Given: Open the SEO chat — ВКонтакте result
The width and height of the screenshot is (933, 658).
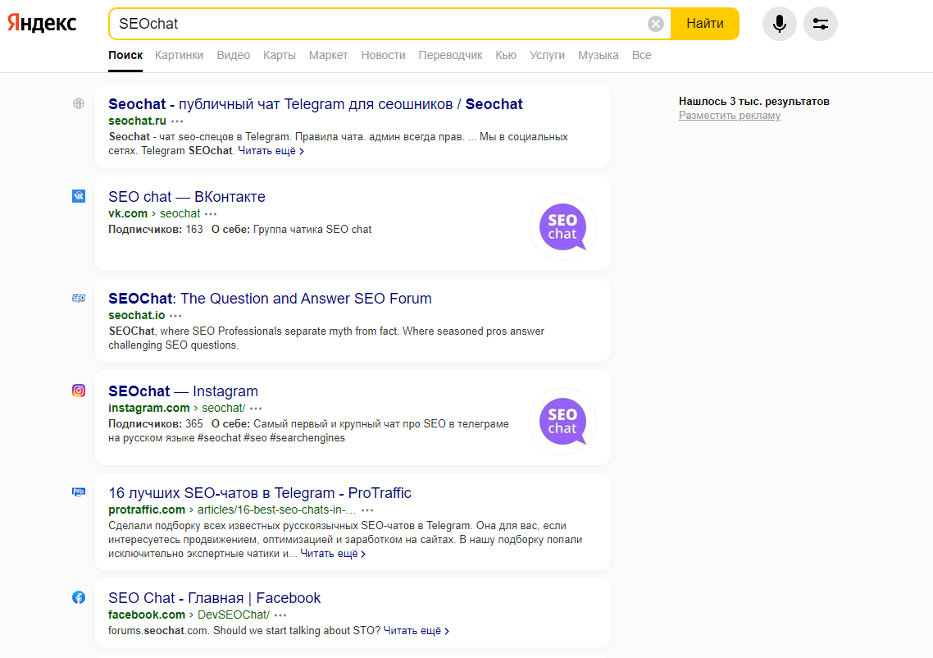Looking at the screenshot, I should (187, 197).
